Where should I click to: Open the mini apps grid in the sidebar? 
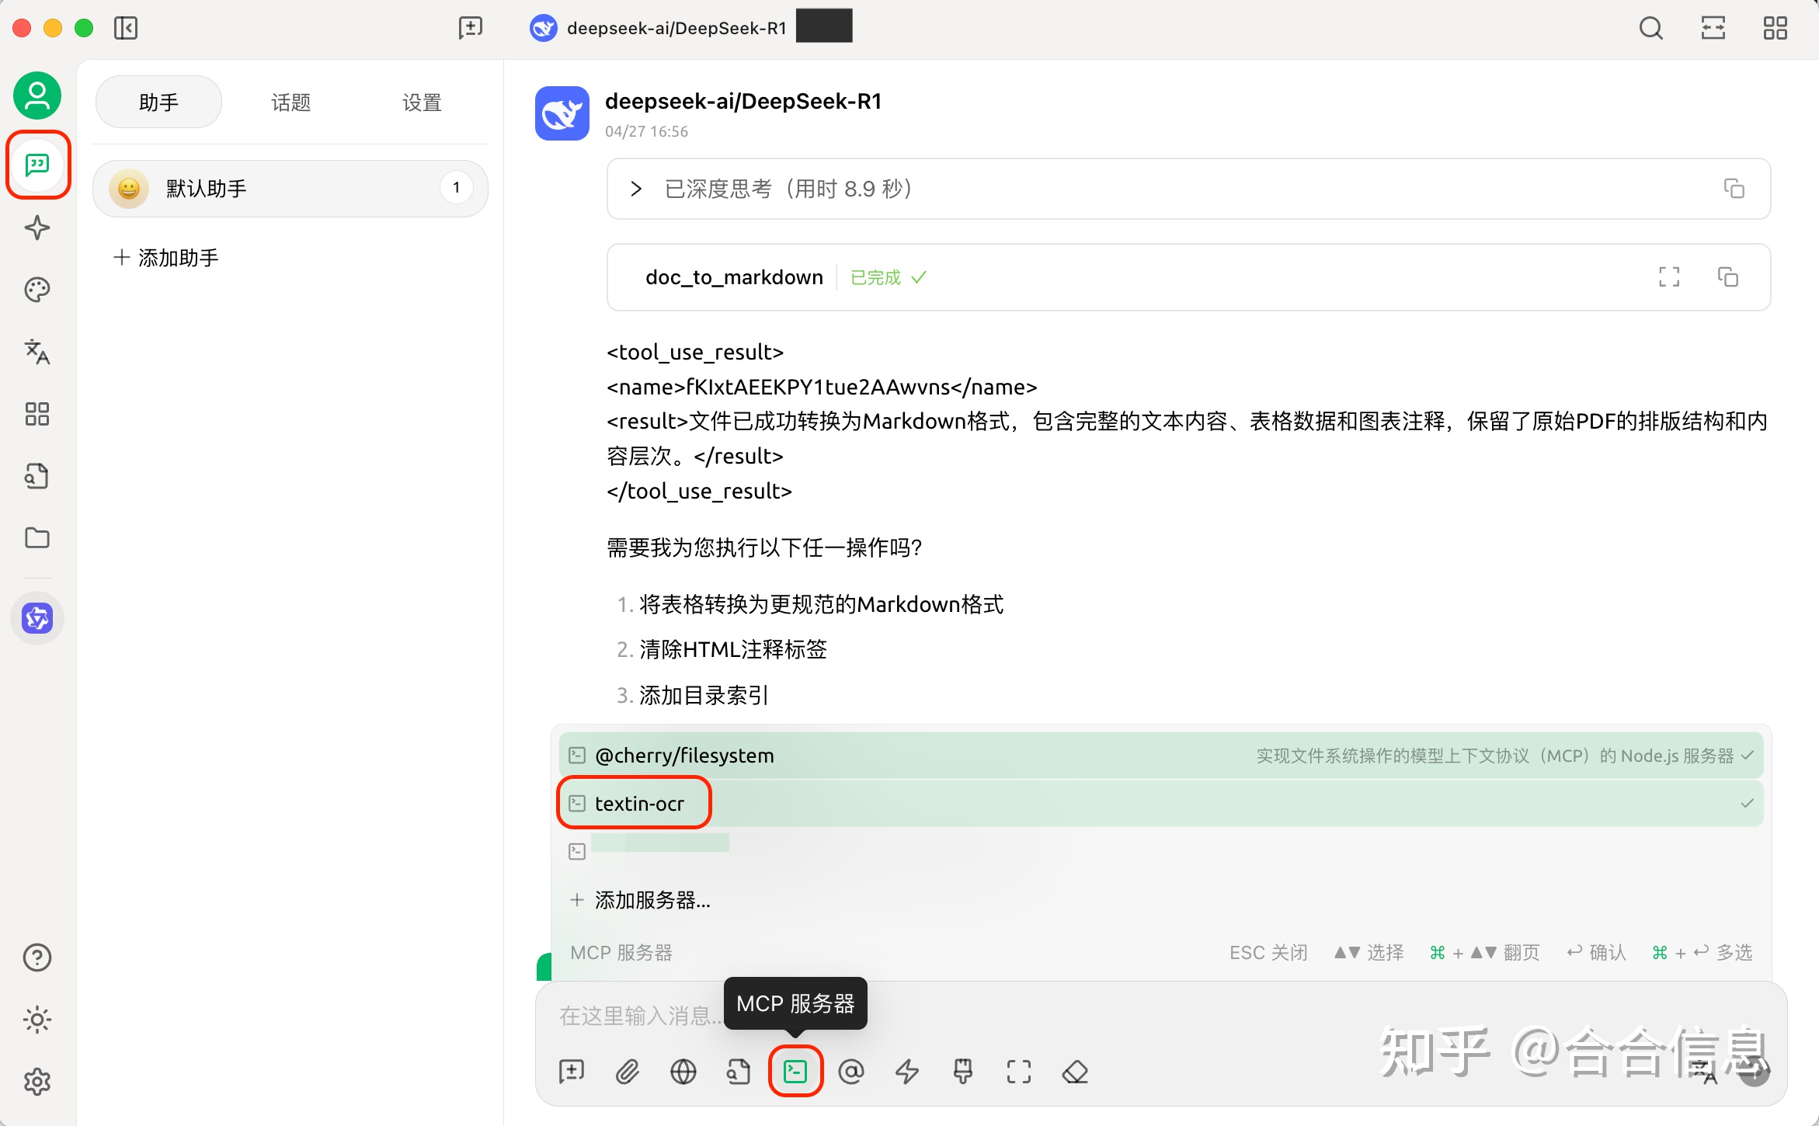tap(37, 414)
